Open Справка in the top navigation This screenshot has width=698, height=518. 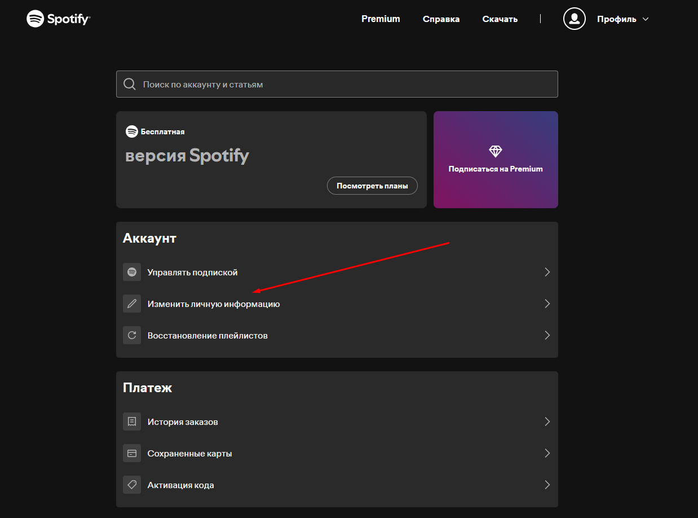tap(441, 19)
